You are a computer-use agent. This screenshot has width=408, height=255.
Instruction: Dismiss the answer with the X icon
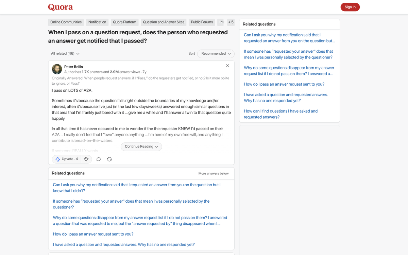click(x=227, y=66)
